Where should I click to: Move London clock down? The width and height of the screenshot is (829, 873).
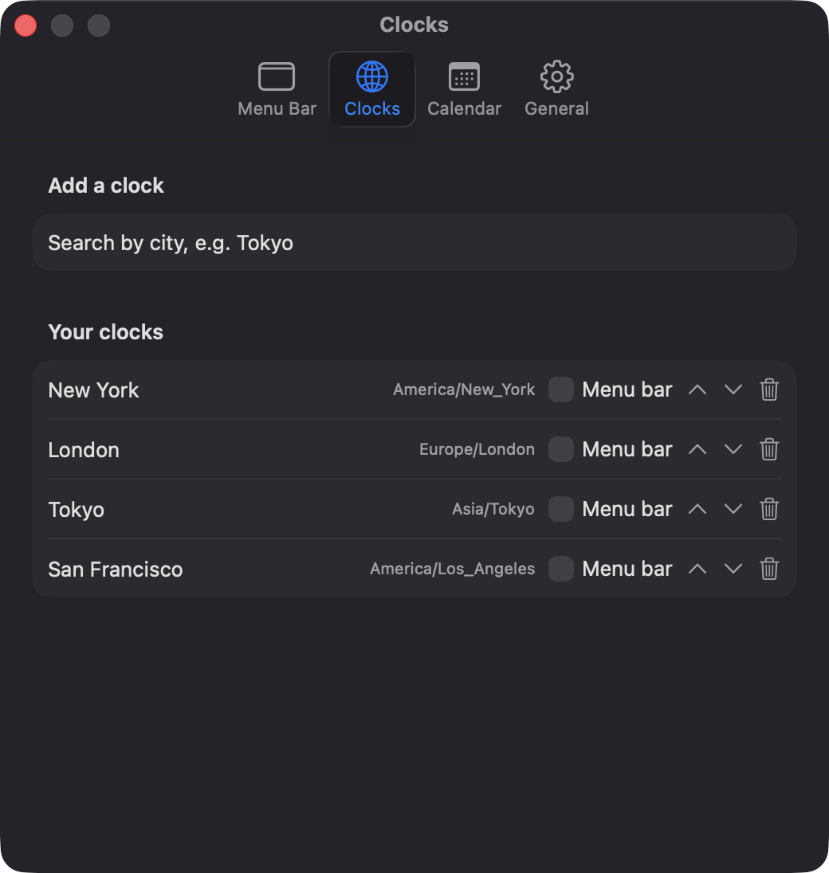(733, 449)
